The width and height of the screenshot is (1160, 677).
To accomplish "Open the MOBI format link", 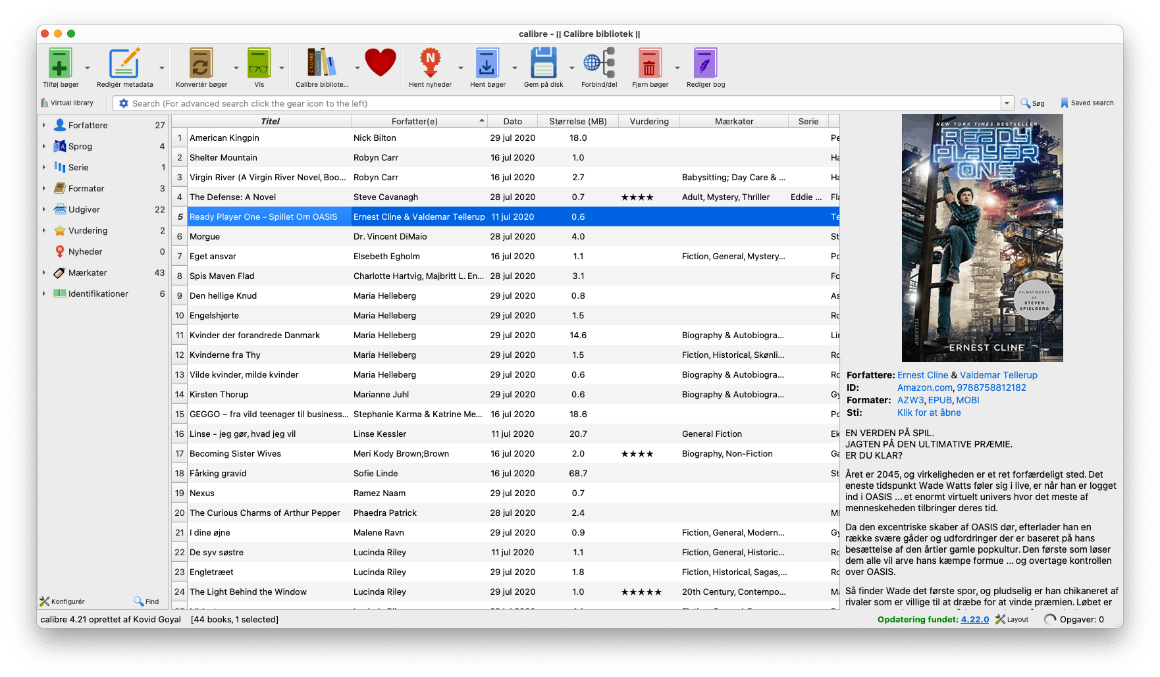I will tap(967, 400).
